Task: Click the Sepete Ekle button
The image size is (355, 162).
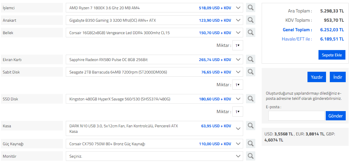Action: tap(332, 55)
